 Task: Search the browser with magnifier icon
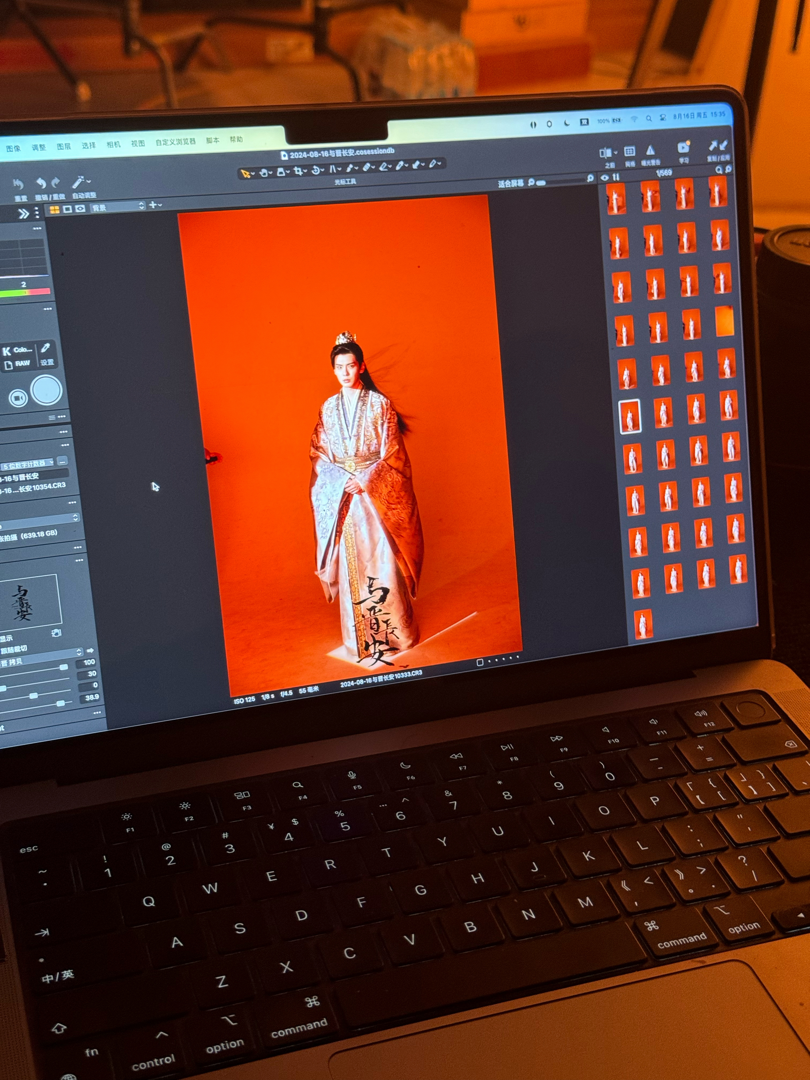[719, 170]
